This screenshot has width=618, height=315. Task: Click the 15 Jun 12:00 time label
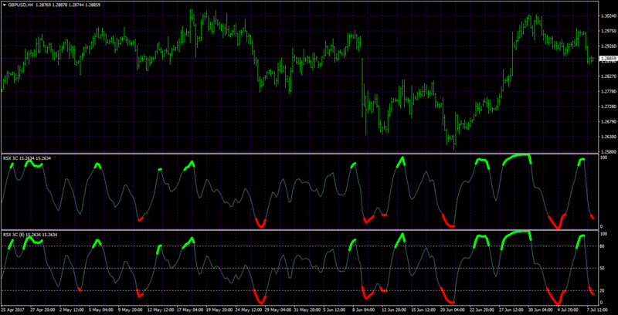[x=425, y=310]
